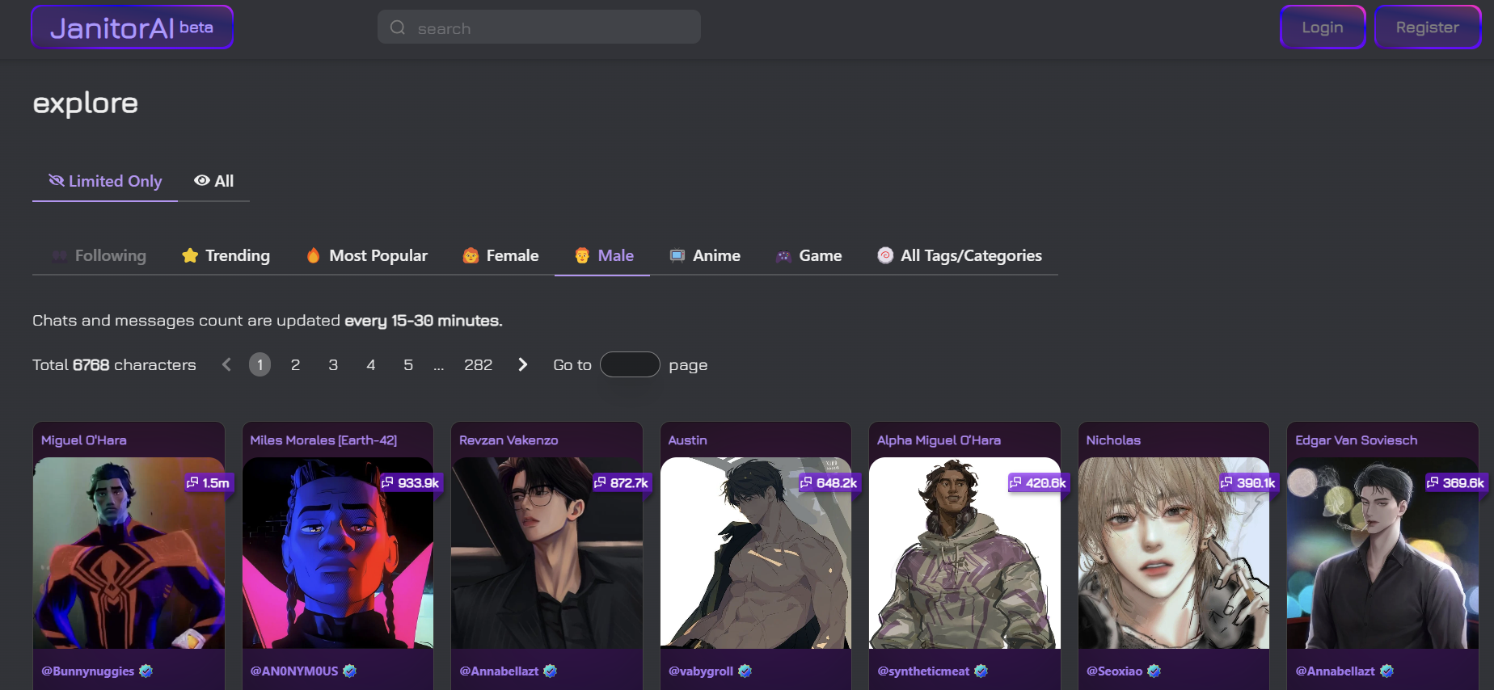The image size is (1494, 690).
Task: Click the 369.6k chat count badge
Action: (1456, 483)
